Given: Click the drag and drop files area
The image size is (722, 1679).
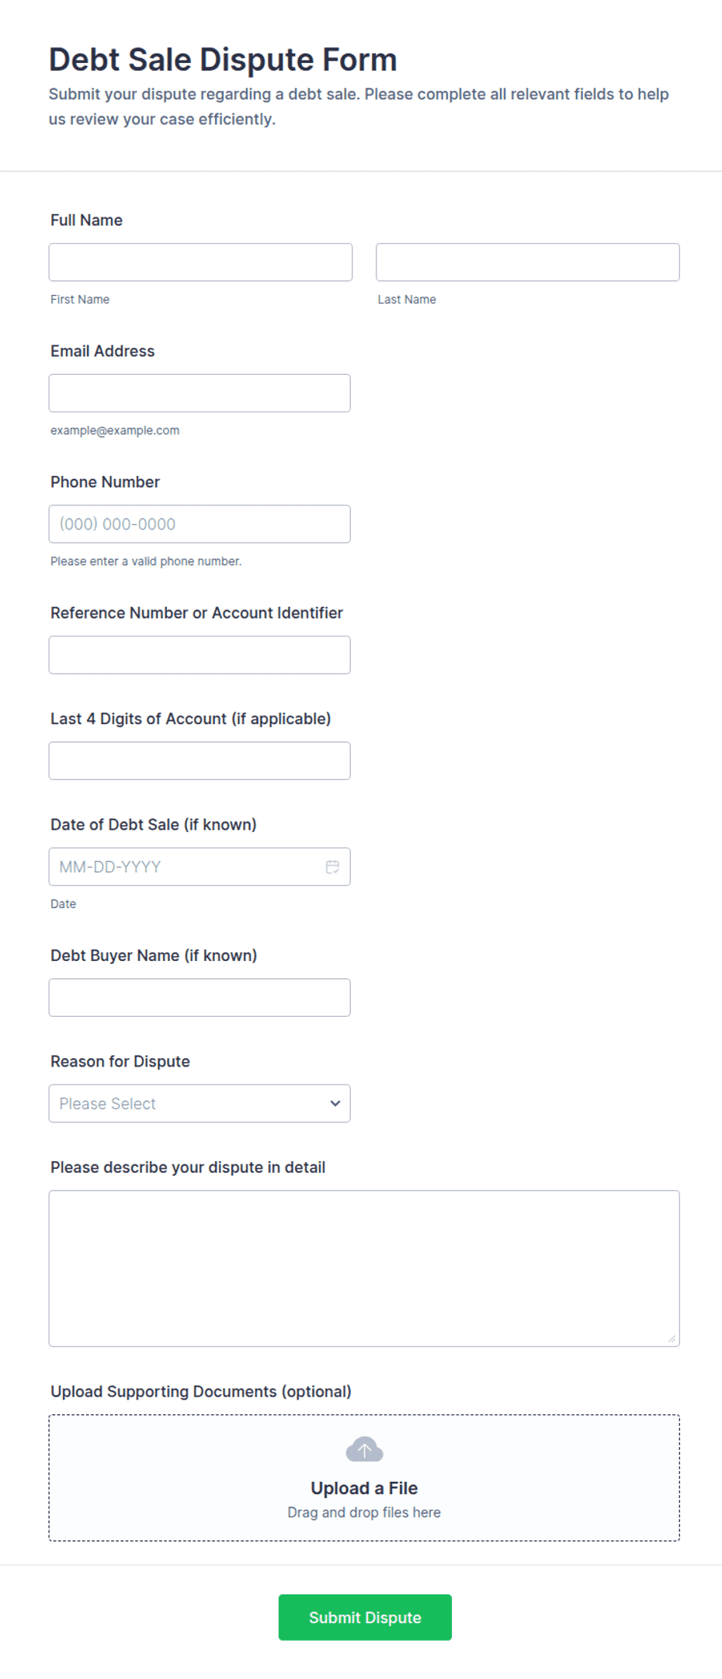Looking at the screenshot, I should tap(364, 1478).
